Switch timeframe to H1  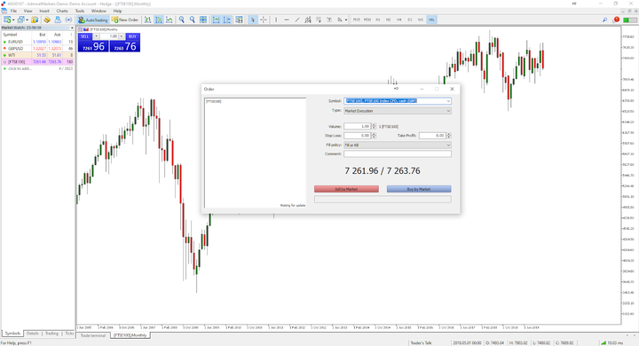coord(378,20)
